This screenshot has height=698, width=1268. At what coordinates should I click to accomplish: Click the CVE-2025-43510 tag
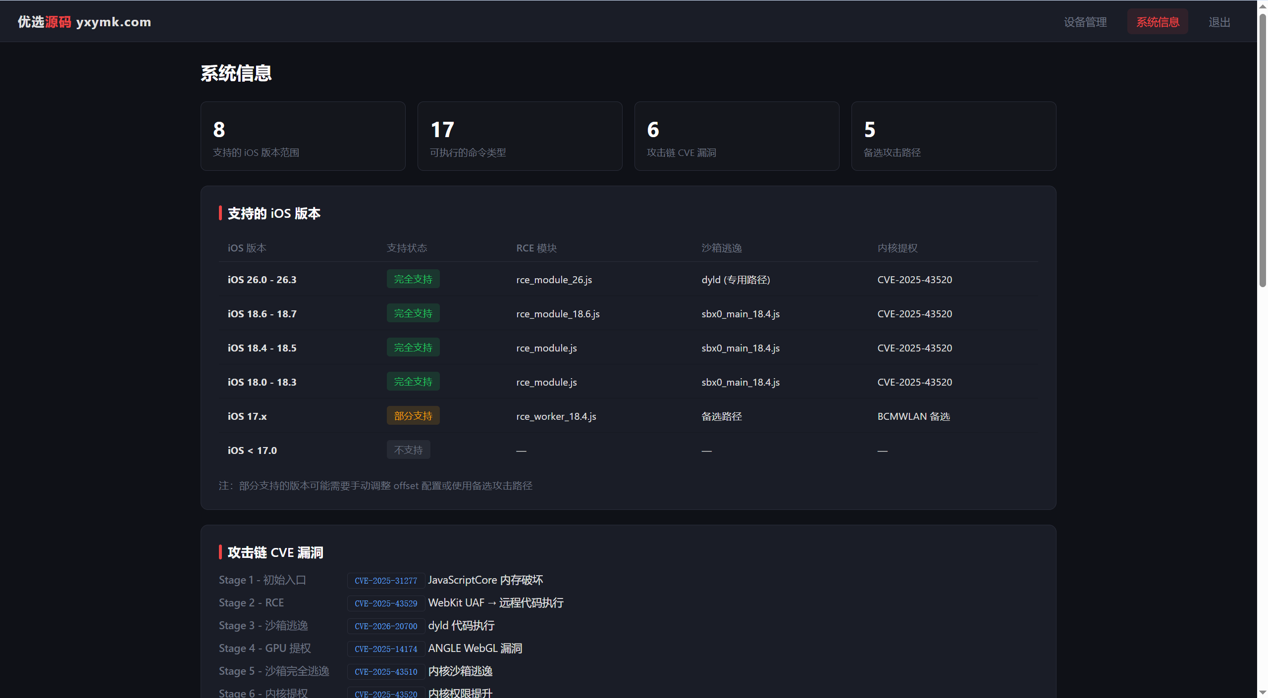point(386,672)
